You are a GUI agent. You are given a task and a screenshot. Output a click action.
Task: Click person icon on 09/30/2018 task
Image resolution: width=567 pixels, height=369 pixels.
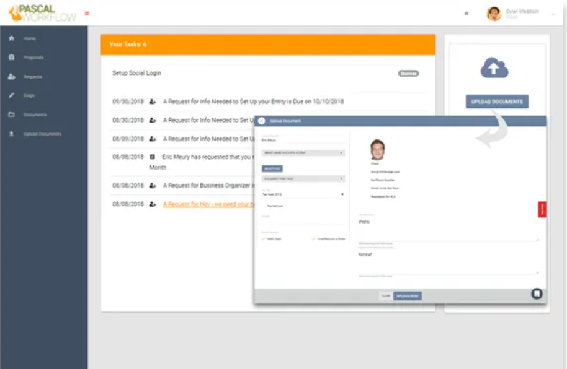(x=153, y=102)
